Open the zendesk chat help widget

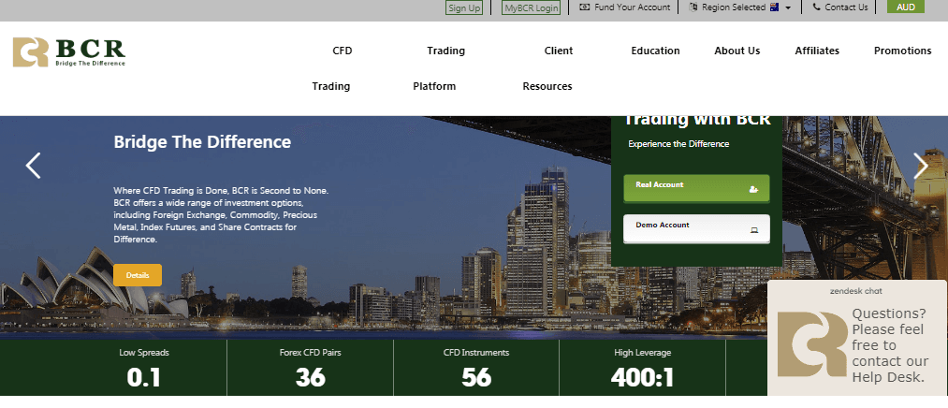[856, 338]
